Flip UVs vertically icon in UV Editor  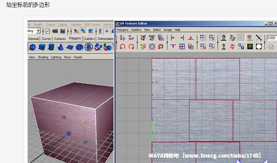[131, 38]
